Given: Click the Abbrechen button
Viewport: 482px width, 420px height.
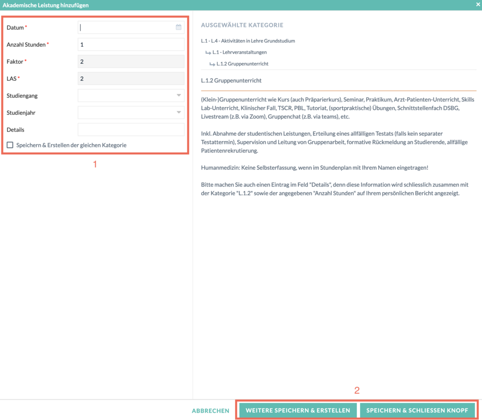Looking at the screenshot, I should (x=210, y=411).
